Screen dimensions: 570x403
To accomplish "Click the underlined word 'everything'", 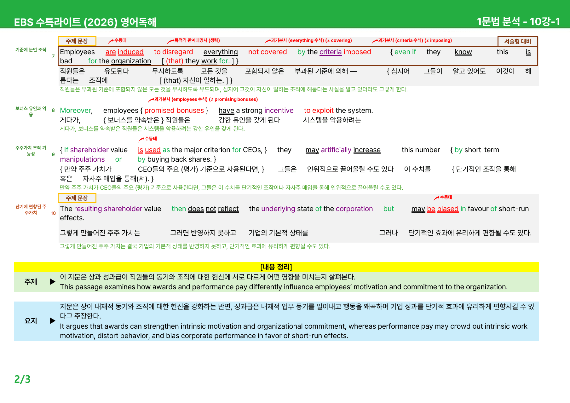I will tap(221, 52).
